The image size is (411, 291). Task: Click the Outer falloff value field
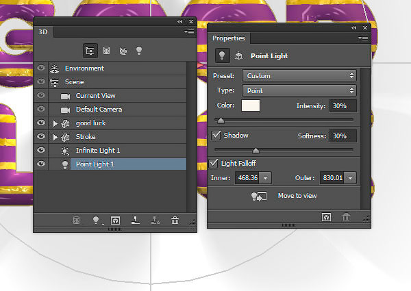click(x=332, y=178)
